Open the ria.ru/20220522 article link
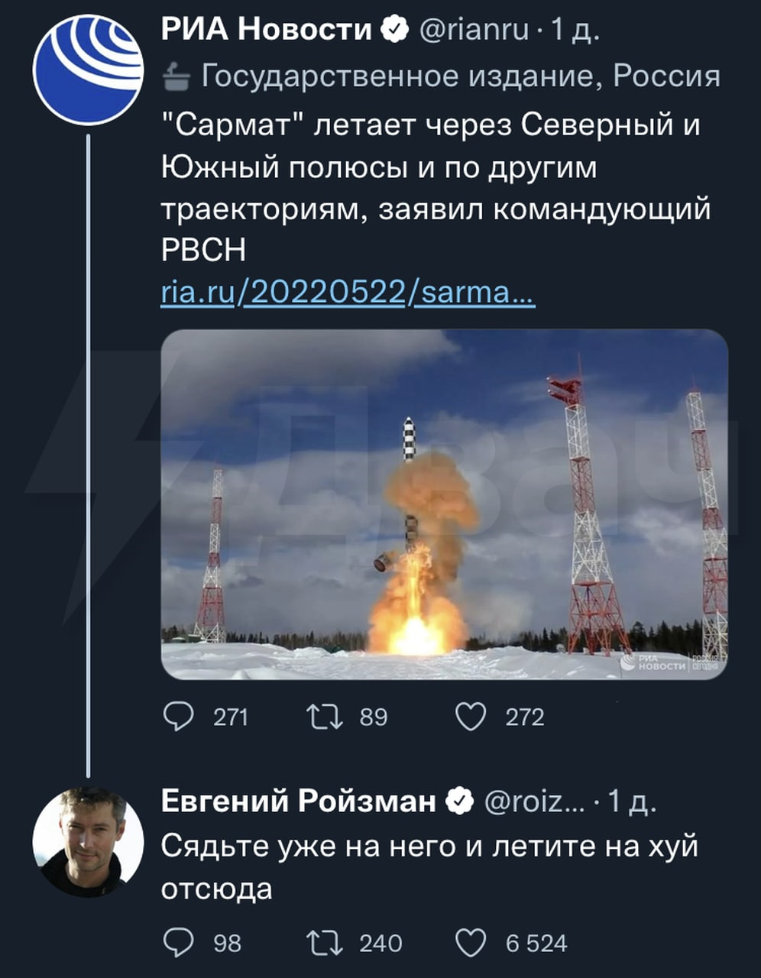The height and width of the screenshot is (978, 761). 348,293
